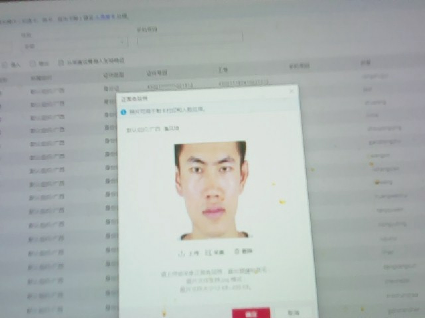Click the third toolbar icon right of export

click(61, 62)
